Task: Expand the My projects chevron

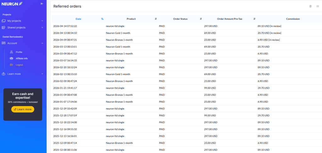Action: click(42, 21)
